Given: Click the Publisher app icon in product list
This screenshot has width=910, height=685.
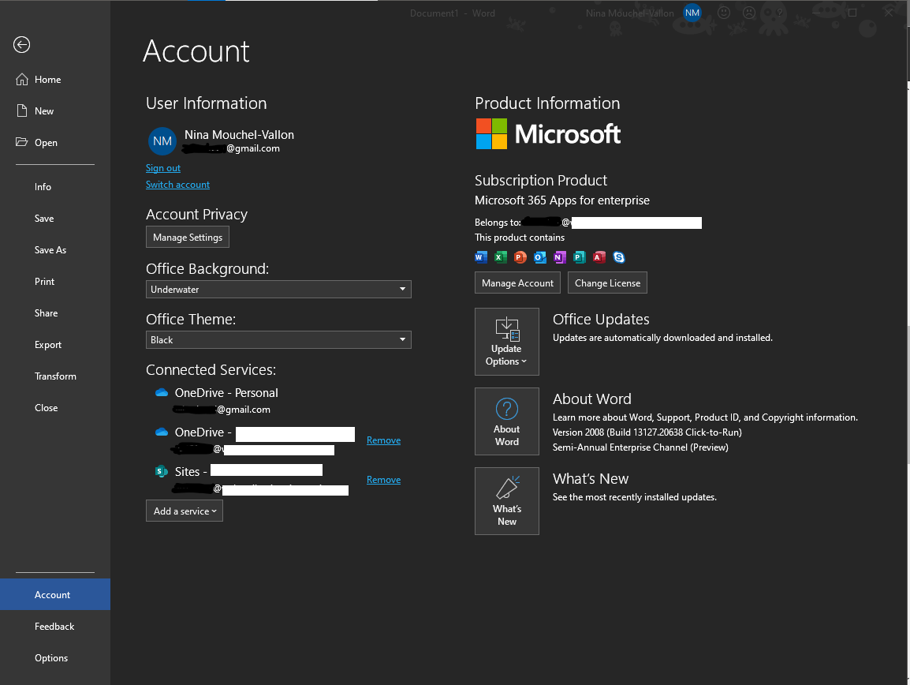Looking at the screenshot, I should pos(579,256).
